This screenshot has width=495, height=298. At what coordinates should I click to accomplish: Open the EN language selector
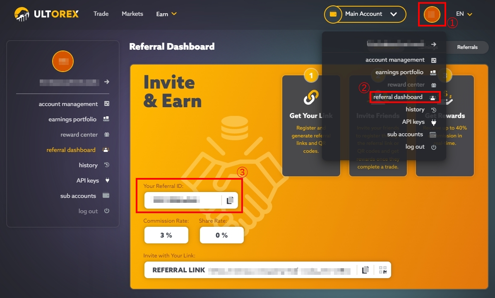[464, 14]
